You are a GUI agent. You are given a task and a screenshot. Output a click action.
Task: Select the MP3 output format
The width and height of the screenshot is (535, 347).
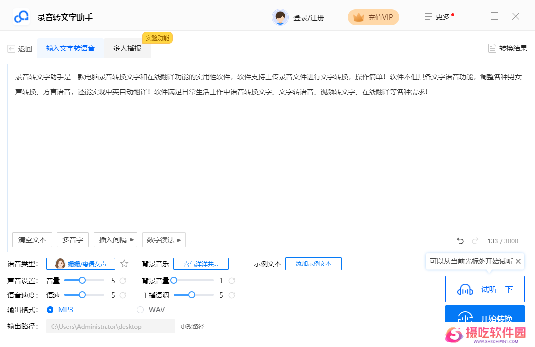click(50, 310)
